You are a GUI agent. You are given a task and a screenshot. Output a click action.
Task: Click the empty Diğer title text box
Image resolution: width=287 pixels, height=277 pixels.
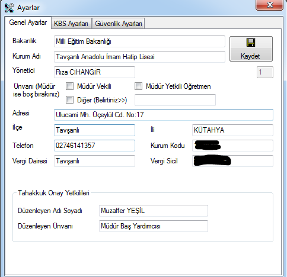[175, 100]
